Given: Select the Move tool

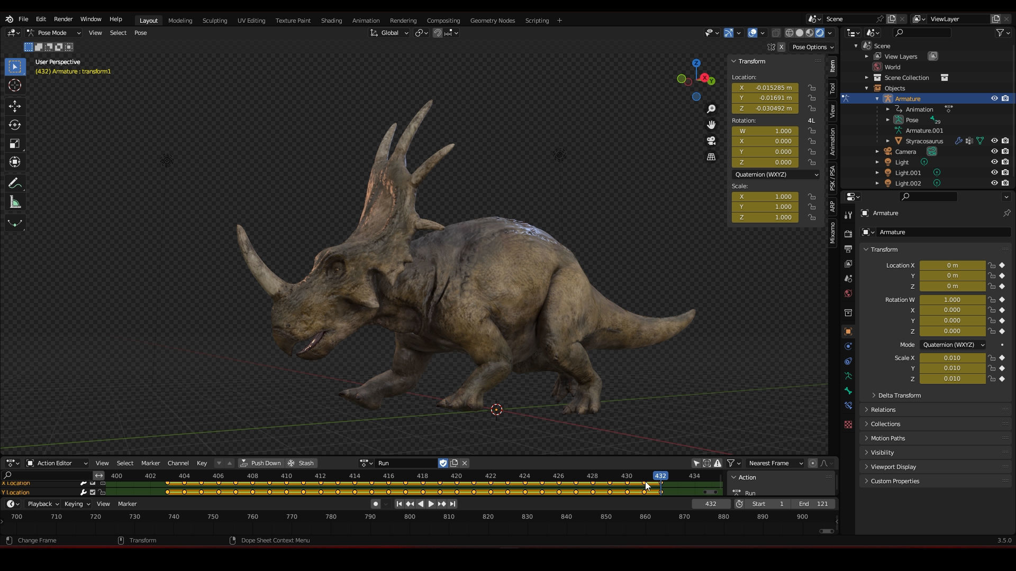Looking at the screenshot, I should tap(15, 106).
